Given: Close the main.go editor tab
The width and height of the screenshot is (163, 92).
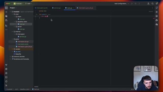Looking at the screenshot, I should pos(74,8).
